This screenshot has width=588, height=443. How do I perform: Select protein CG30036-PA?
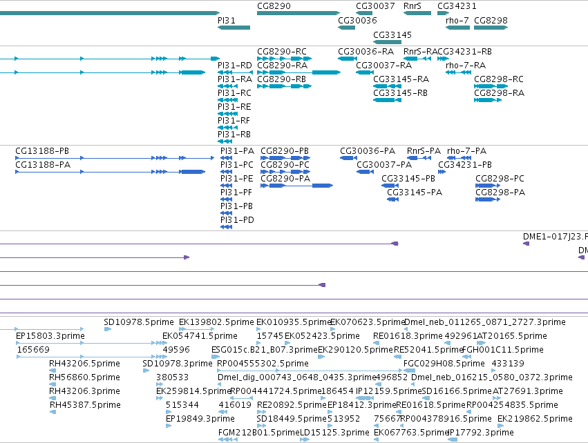[x=348, y=158]
